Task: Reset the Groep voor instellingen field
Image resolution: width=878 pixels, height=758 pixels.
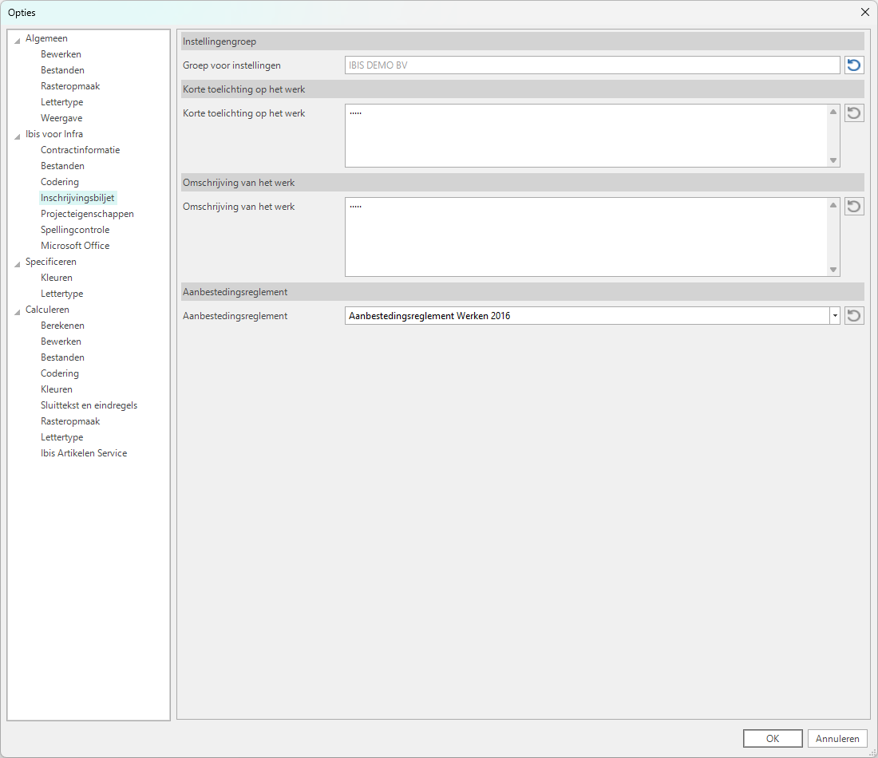Action: [854, 65]
